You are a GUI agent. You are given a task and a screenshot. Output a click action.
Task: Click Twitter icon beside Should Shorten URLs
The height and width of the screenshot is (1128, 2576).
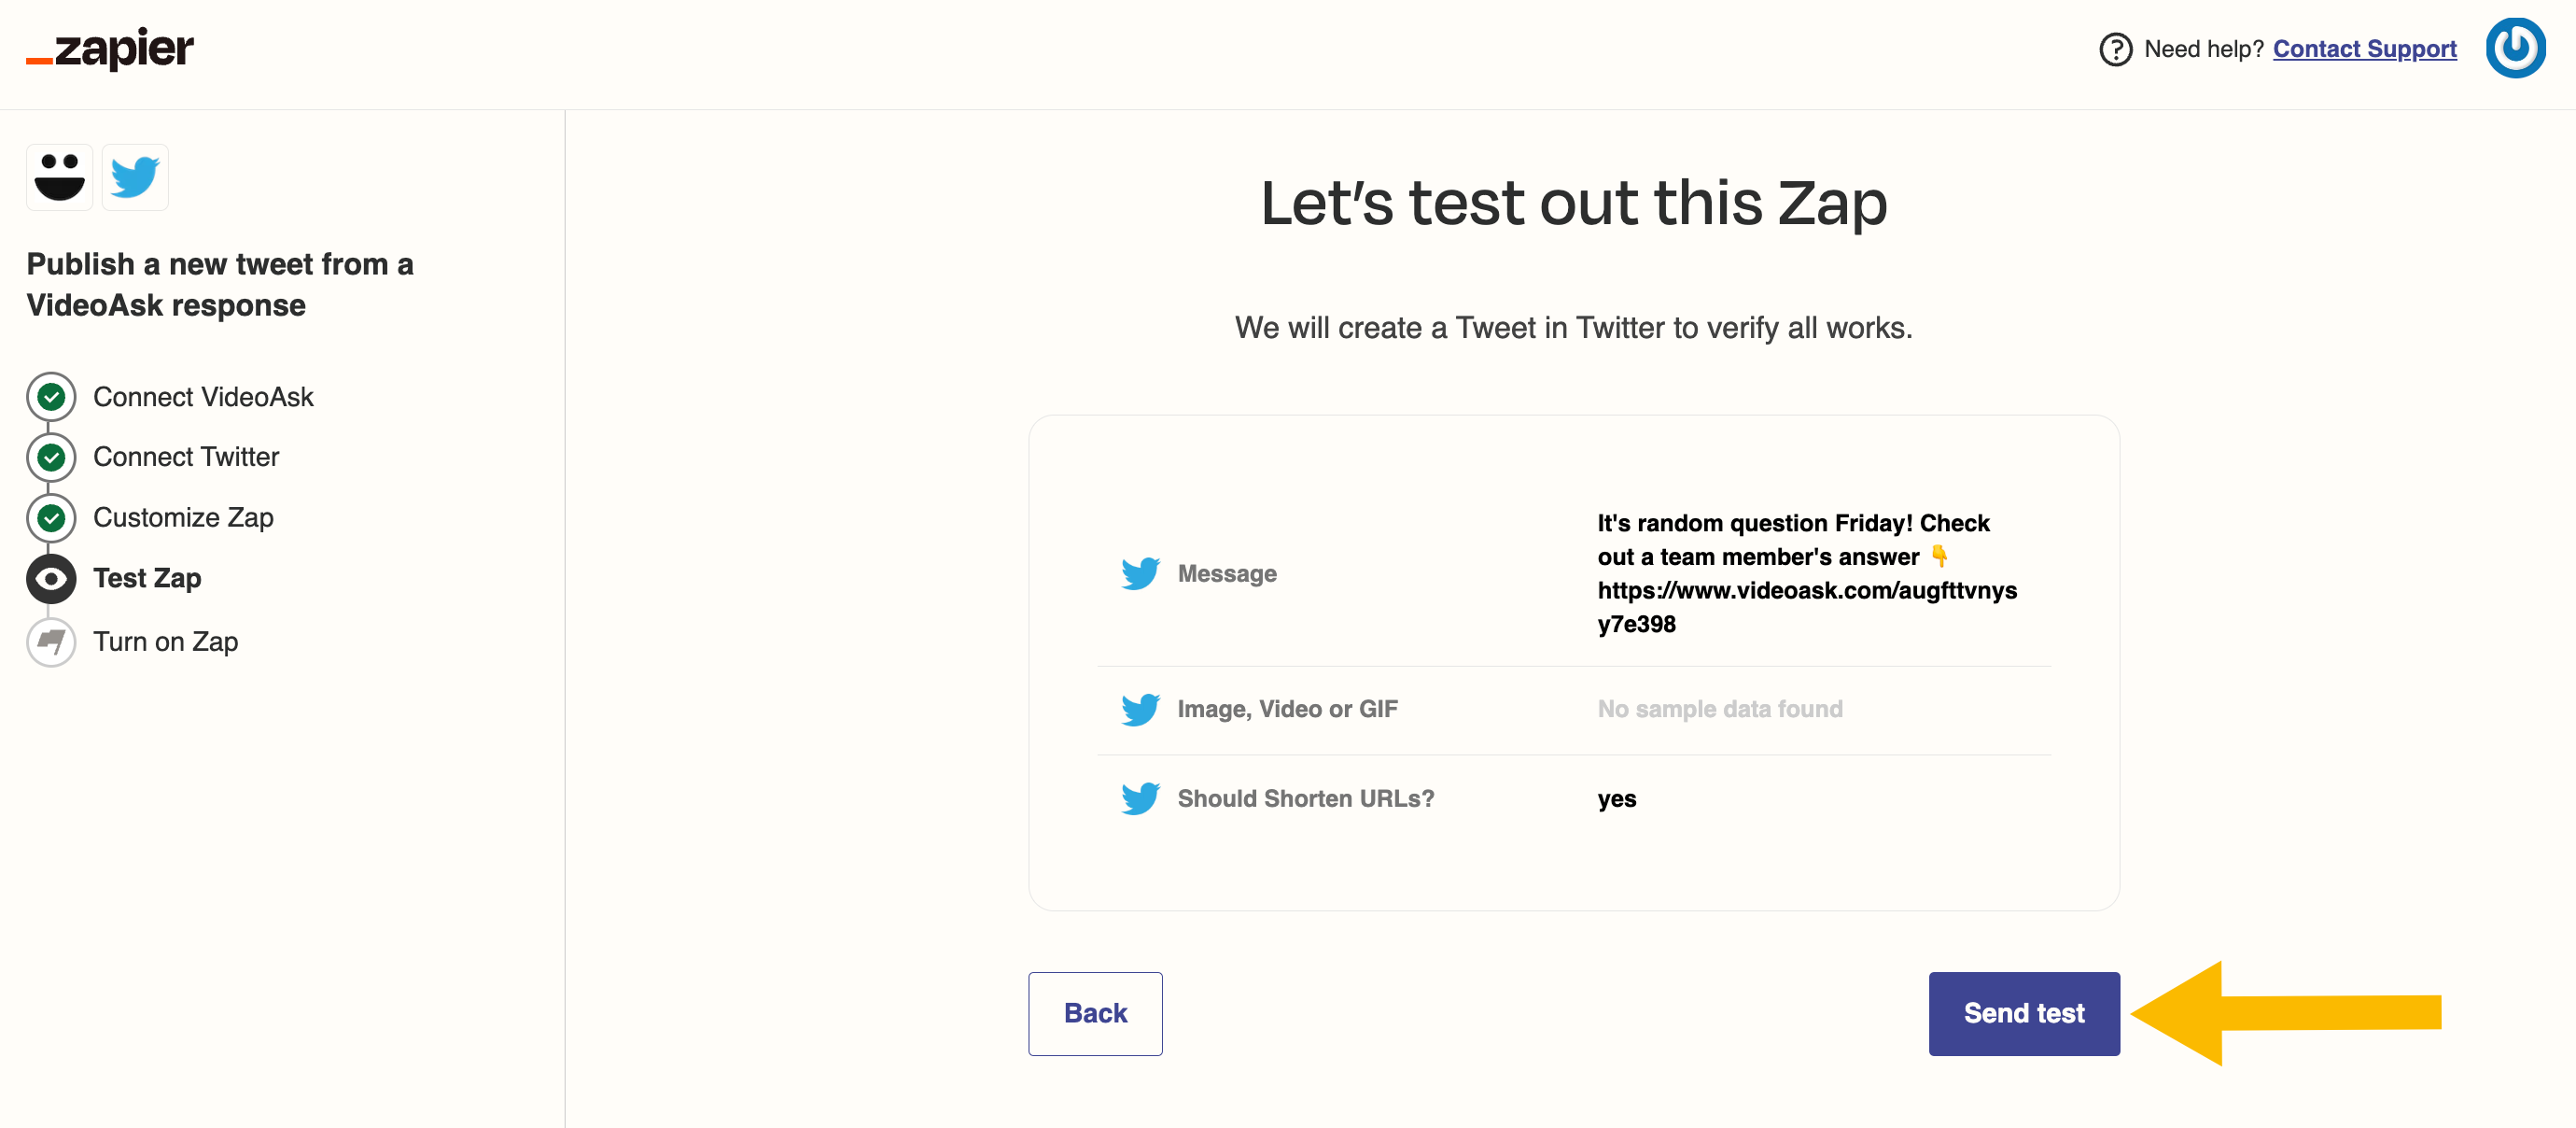pos(1140,798)
